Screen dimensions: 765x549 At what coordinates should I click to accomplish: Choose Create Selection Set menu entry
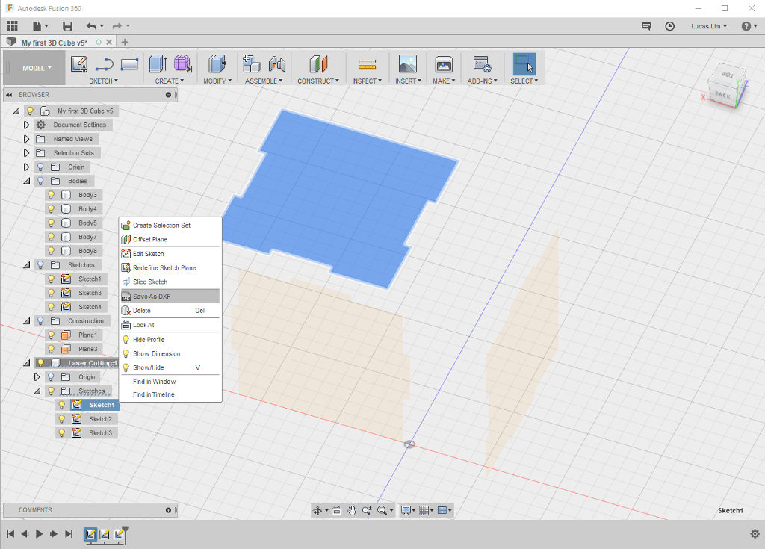(170, 225)
